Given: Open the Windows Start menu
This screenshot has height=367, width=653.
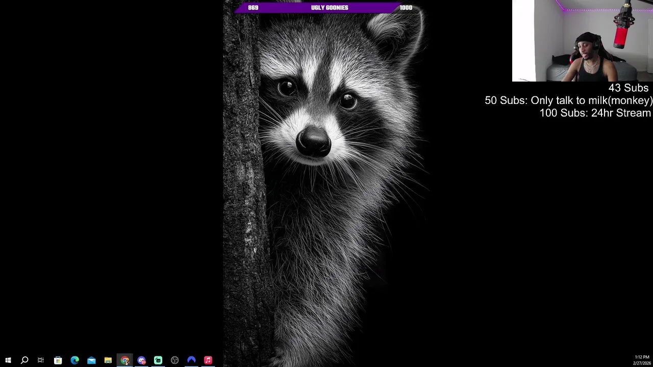Looking at the screenshot, I should tap(8, 360).
